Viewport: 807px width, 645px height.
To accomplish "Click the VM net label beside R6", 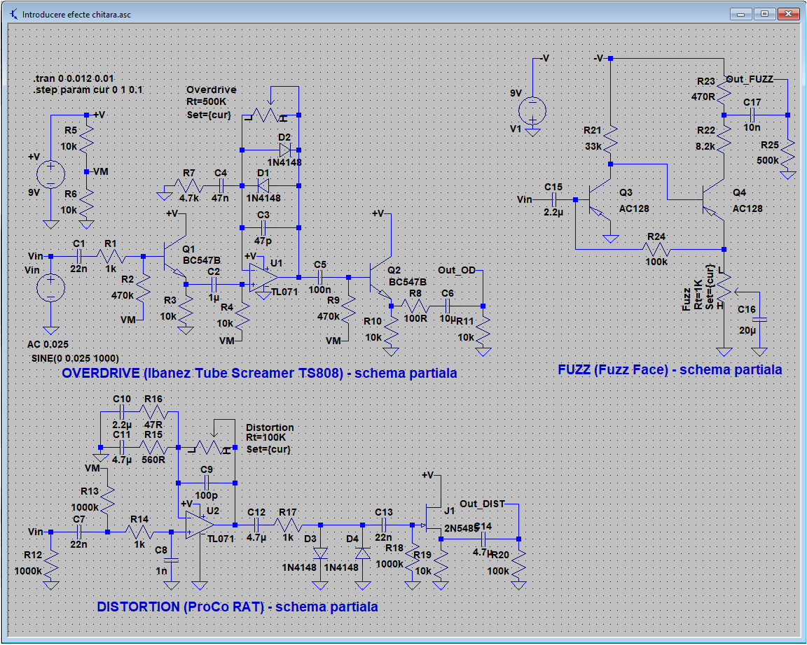I will click(x=101, y=171).
